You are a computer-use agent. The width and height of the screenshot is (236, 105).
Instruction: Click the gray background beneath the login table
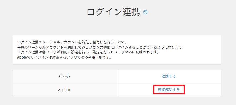(117, 101)
